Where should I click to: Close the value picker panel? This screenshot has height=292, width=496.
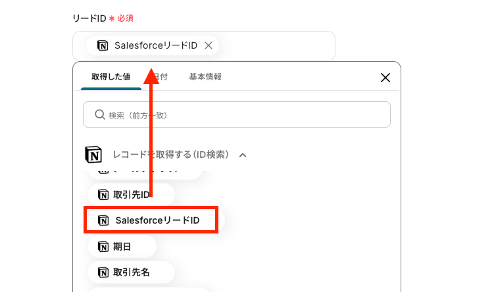point(385,78)
